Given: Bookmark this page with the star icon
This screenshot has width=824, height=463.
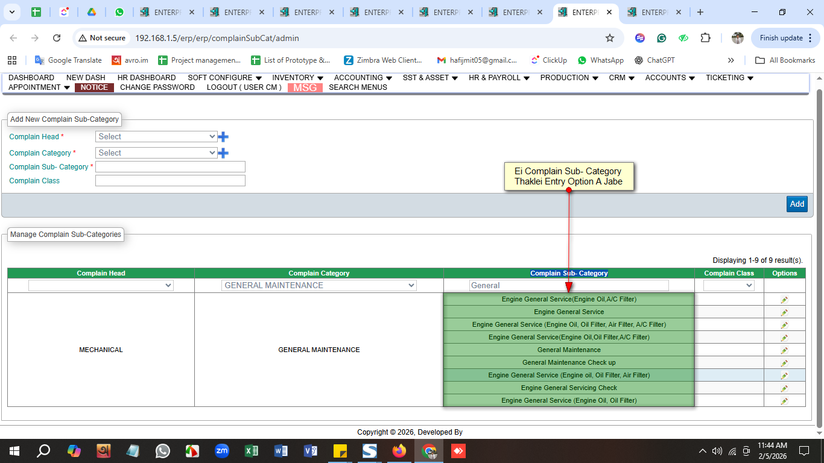Looking at the screenshot, I should (610, 38).
